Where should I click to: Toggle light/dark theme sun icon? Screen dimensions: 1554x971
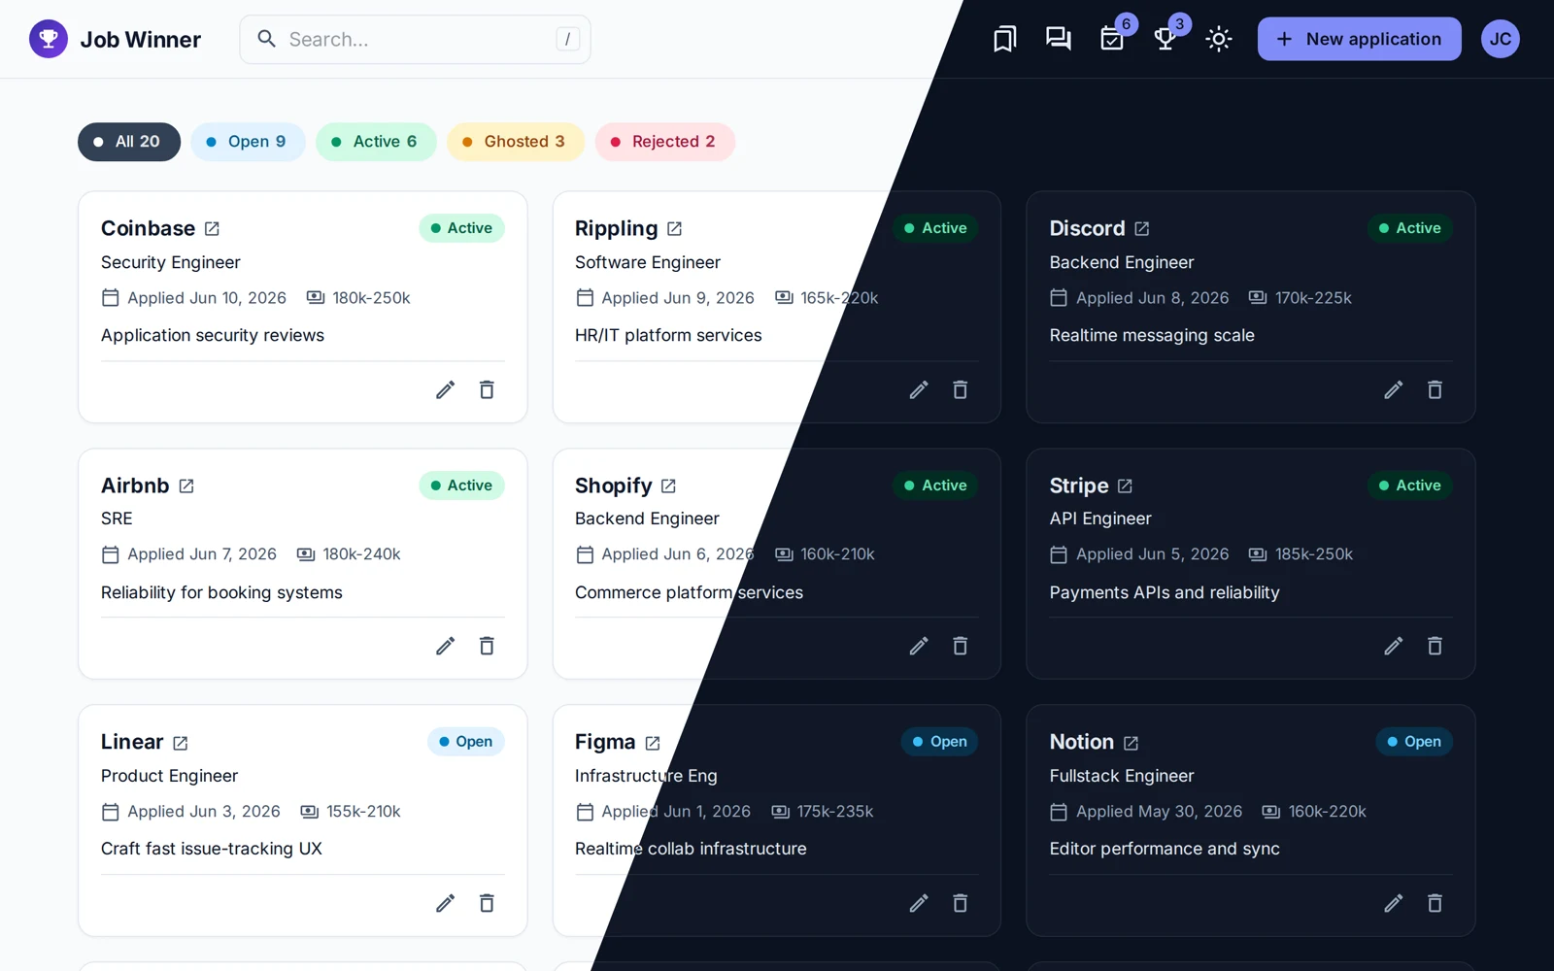tap(1219, 39)
